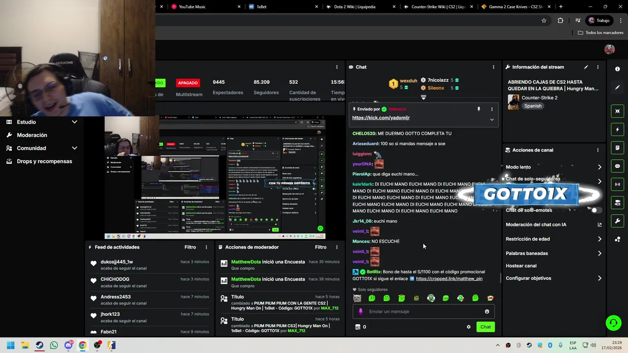The width and height of the screenshot is (628, 353).
Task: Open Moderación del chat con IA
Action: pyautogui.click(x=553, y=225)
